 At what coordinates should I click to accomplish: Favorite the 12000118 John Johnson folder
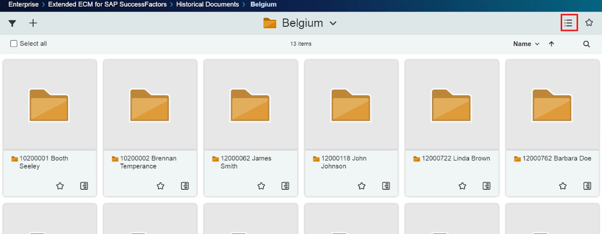362,186
